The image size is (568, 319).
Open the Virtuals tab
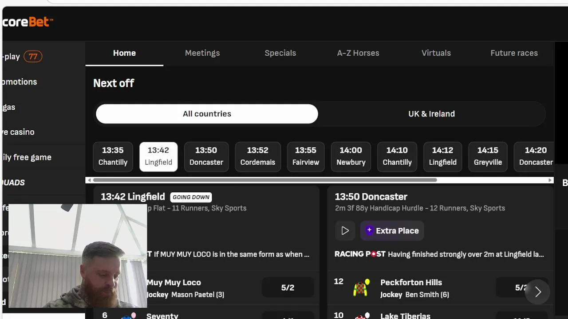[436, 53]
